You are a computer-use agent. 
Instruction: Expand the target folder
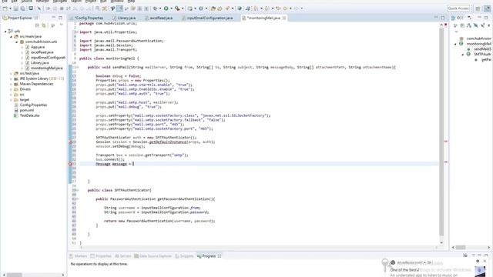[11, 99]
